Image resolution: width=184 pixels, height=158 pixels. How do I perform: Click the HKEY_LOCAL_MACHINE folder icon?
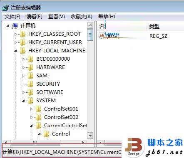[x=22, y=51]
